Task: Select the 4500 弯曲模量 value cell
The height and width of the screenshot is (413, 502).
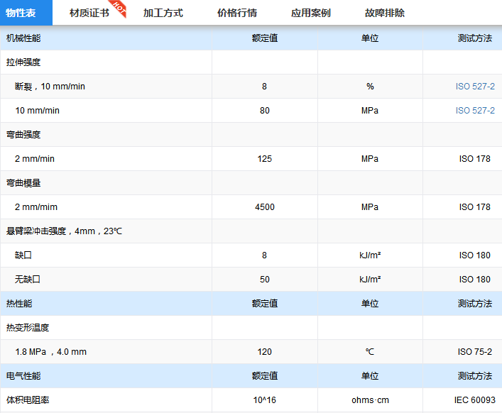Action: click(x=264, y=207)
